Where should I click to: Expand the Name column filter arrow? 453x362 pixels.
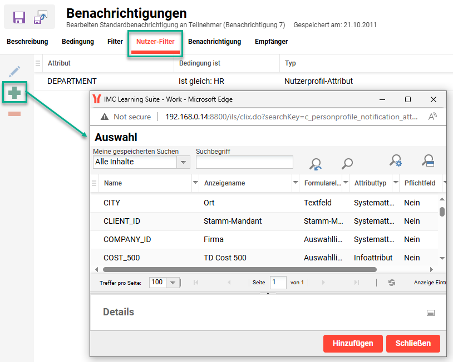194,184
